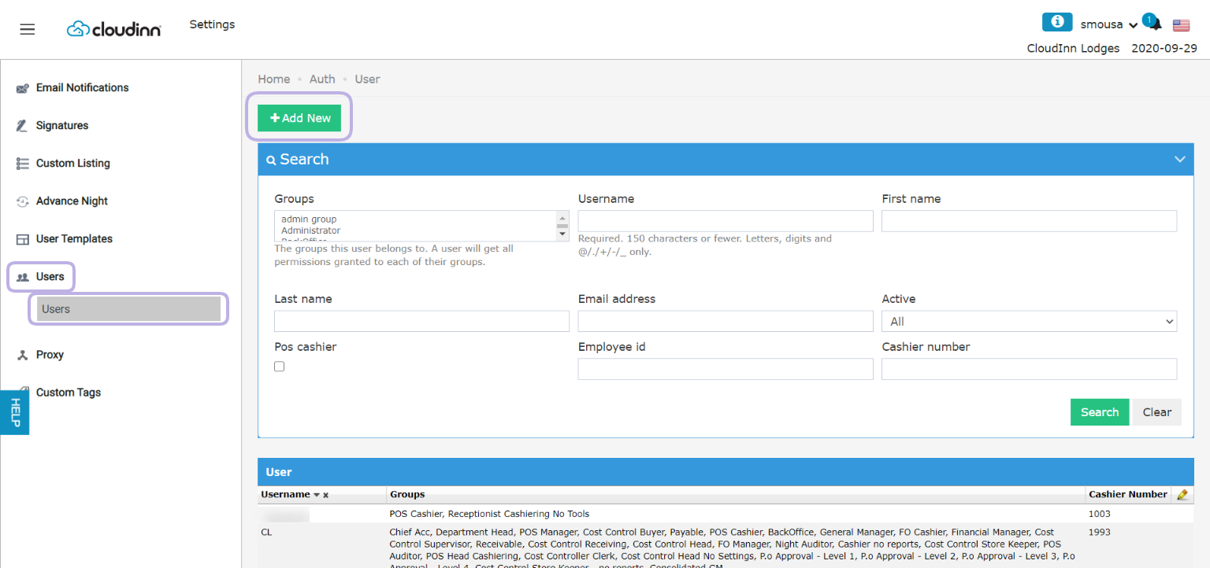Image resolution: width=1210 pixels, height=568 pixels.
Task: Collapse the Search panel chevron
Action: 1180,159
